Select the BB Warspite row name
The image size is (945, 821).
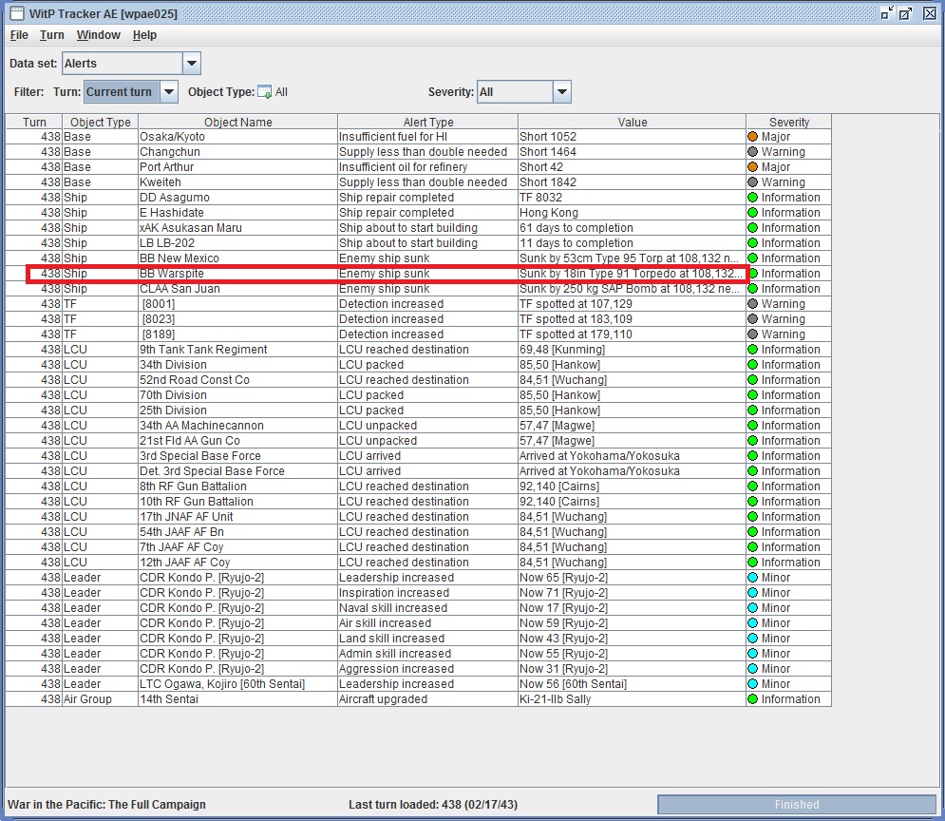point(172,274)
